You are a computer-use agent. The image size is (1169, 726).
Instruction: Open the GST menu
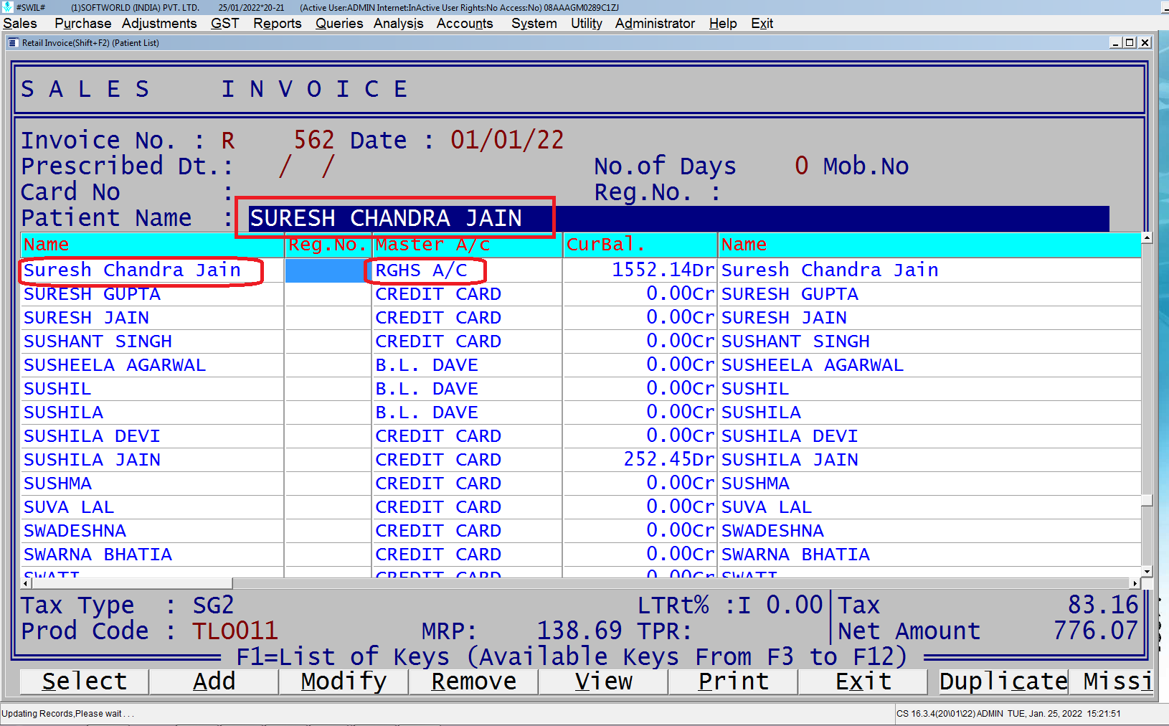tap(224, 24)
